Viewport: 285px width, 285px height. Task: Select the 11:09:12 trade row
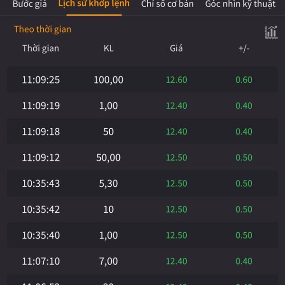coord(142,157)
